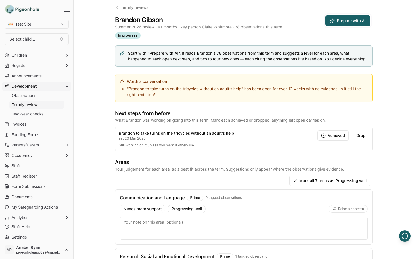The image size is (414, 259).
Task: Expand the Occupancy chevron
Action: pos(67,155)
